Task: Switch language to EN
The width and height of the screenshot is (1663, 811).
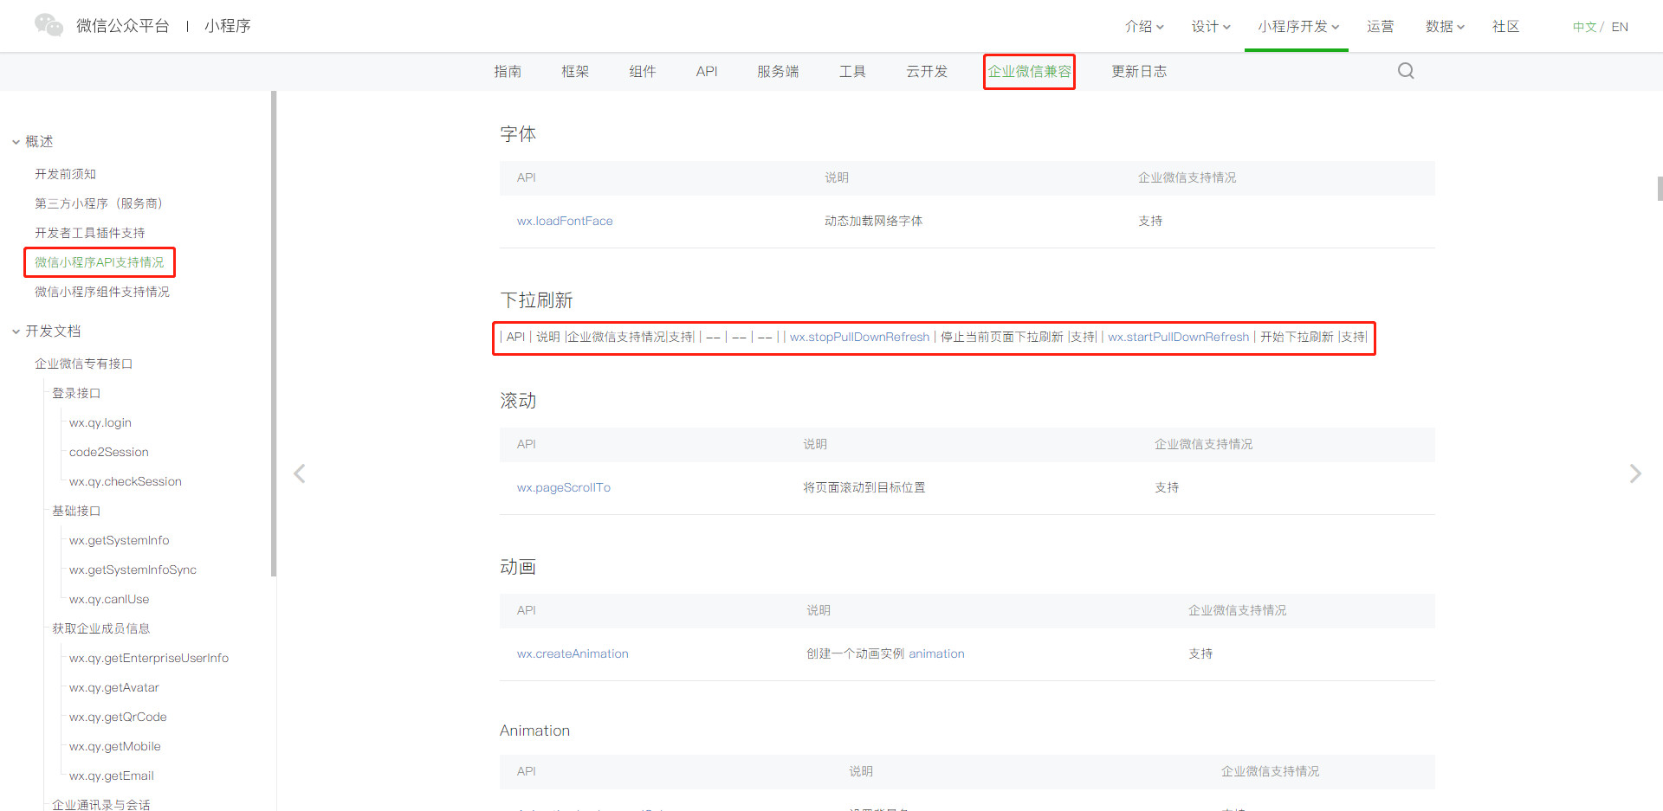Action: pos(1620,27)
